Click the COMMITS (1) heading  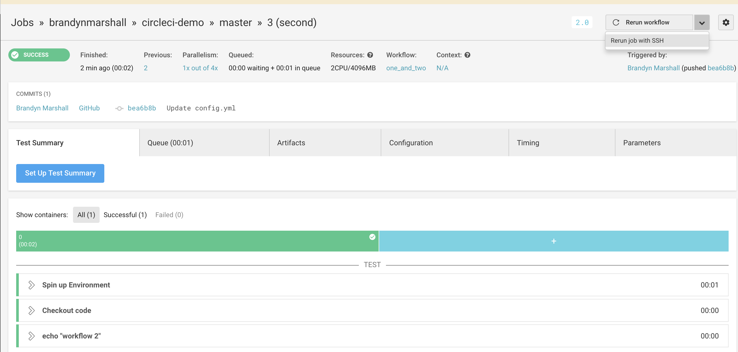(x=33, y=94)
